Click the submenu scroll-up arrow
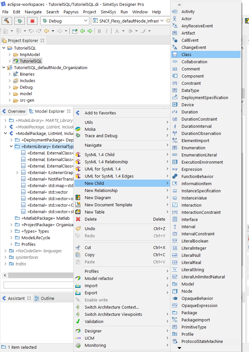The image size is (249, 352). 179,5
